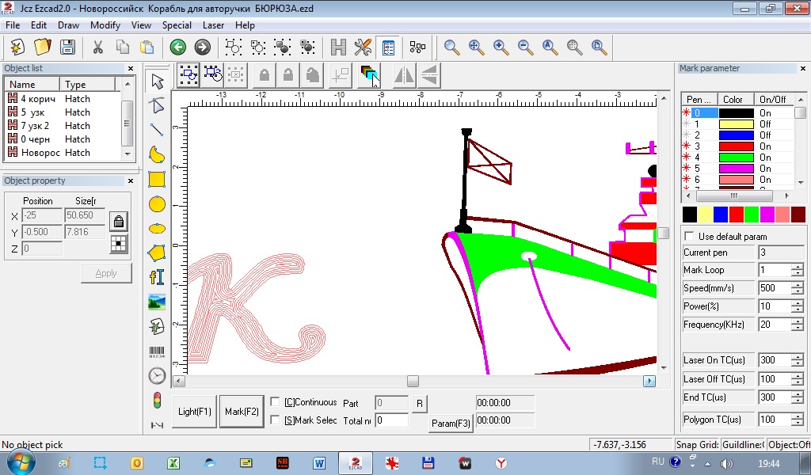The height and width of the screenshot is (475, 811).
Task: Select the Text tool
Action: [157, 277]
